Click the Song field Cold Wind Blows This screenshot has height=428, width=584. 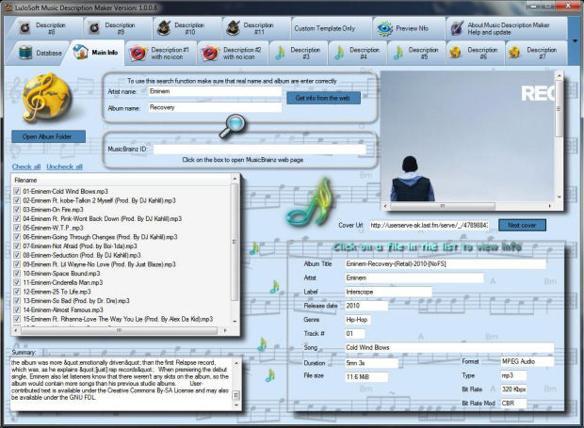[x=449, y=347]
